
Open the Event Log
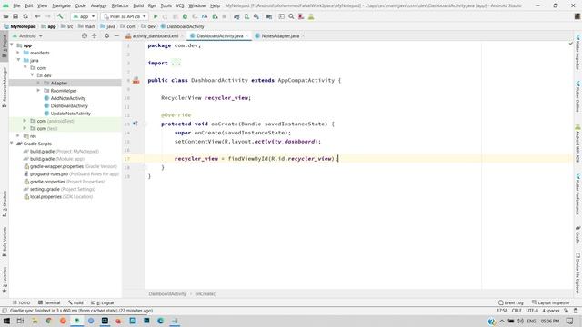pos(511,302)
